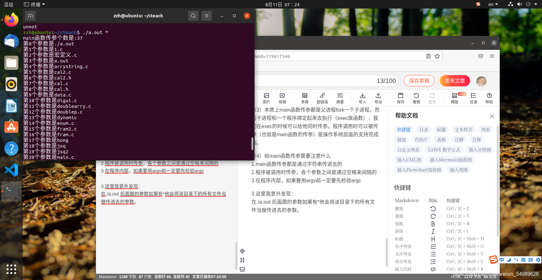Toggle the preview-only icon in editor gutter
Screen dimensions: 542x280
[x=242, y=269]
